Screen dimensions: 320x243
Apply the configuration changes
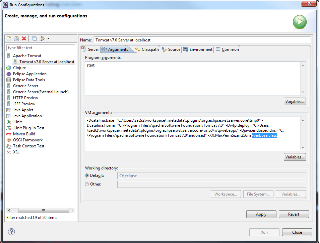pos(261,214)
